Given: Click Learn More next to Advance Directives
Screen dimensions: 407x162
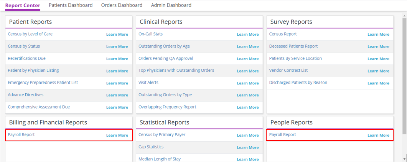Looking at the screenshot, I should click(117, 95).
